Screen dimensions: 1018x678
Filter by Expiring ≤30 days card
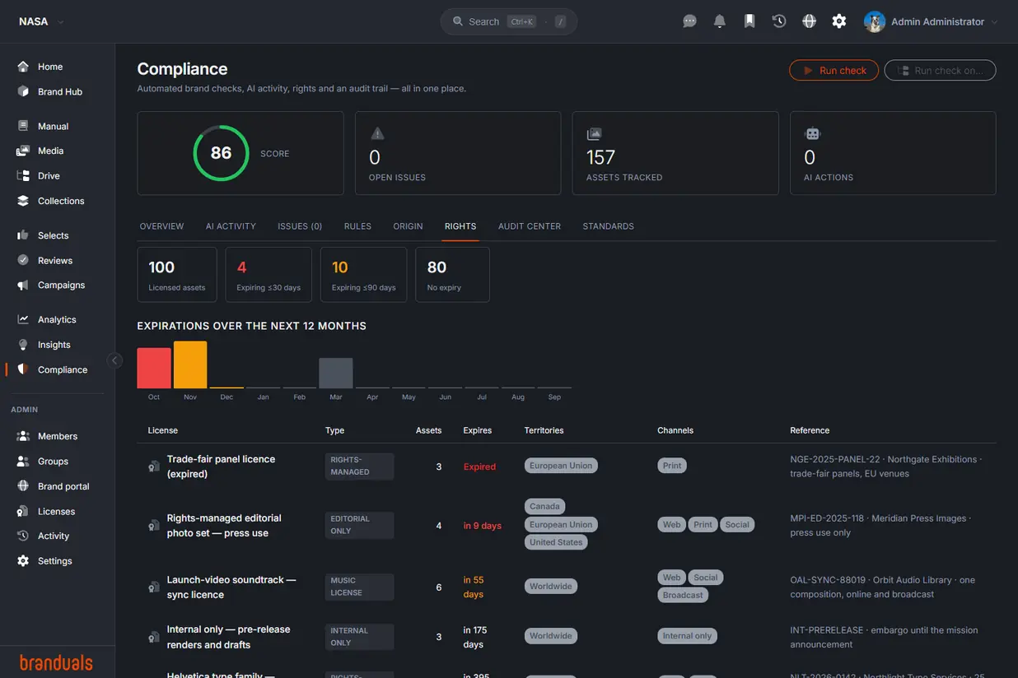click(269, 275)
